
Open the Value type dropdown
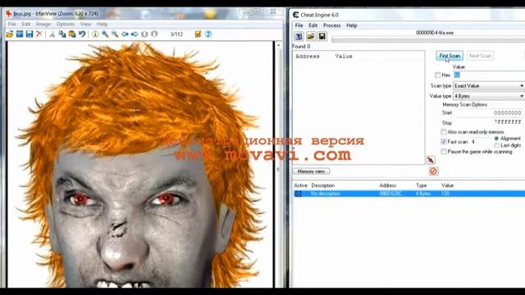(489, 96)
